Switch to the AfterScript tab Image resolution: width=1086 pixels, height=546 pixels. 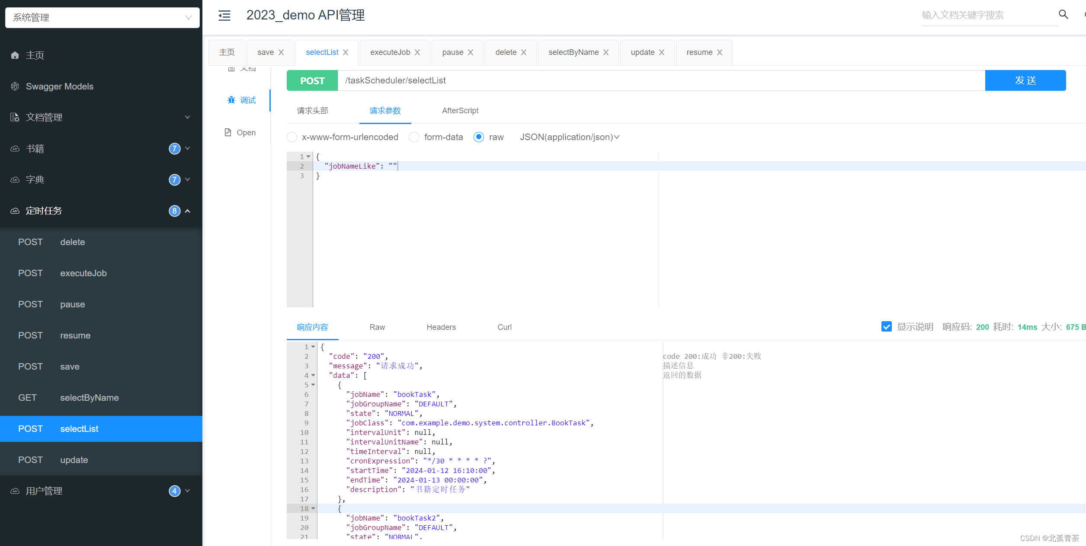point(460,111)
